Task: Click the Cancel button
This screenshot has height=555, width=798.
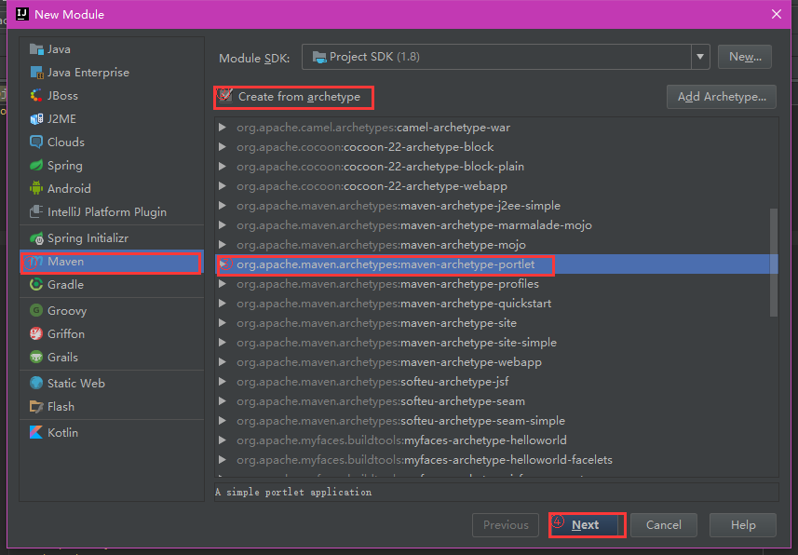Action: [664, 525]
